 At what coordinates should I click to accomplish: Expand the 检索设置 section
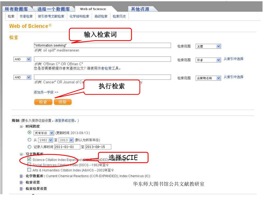[x=21, y=182]
